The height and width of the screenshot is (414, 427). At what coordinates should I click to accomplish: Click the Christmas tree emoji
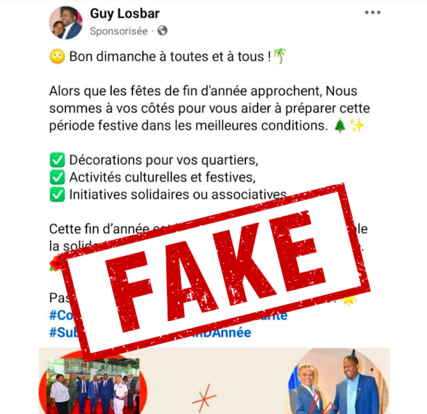click(x=340, y=126)
